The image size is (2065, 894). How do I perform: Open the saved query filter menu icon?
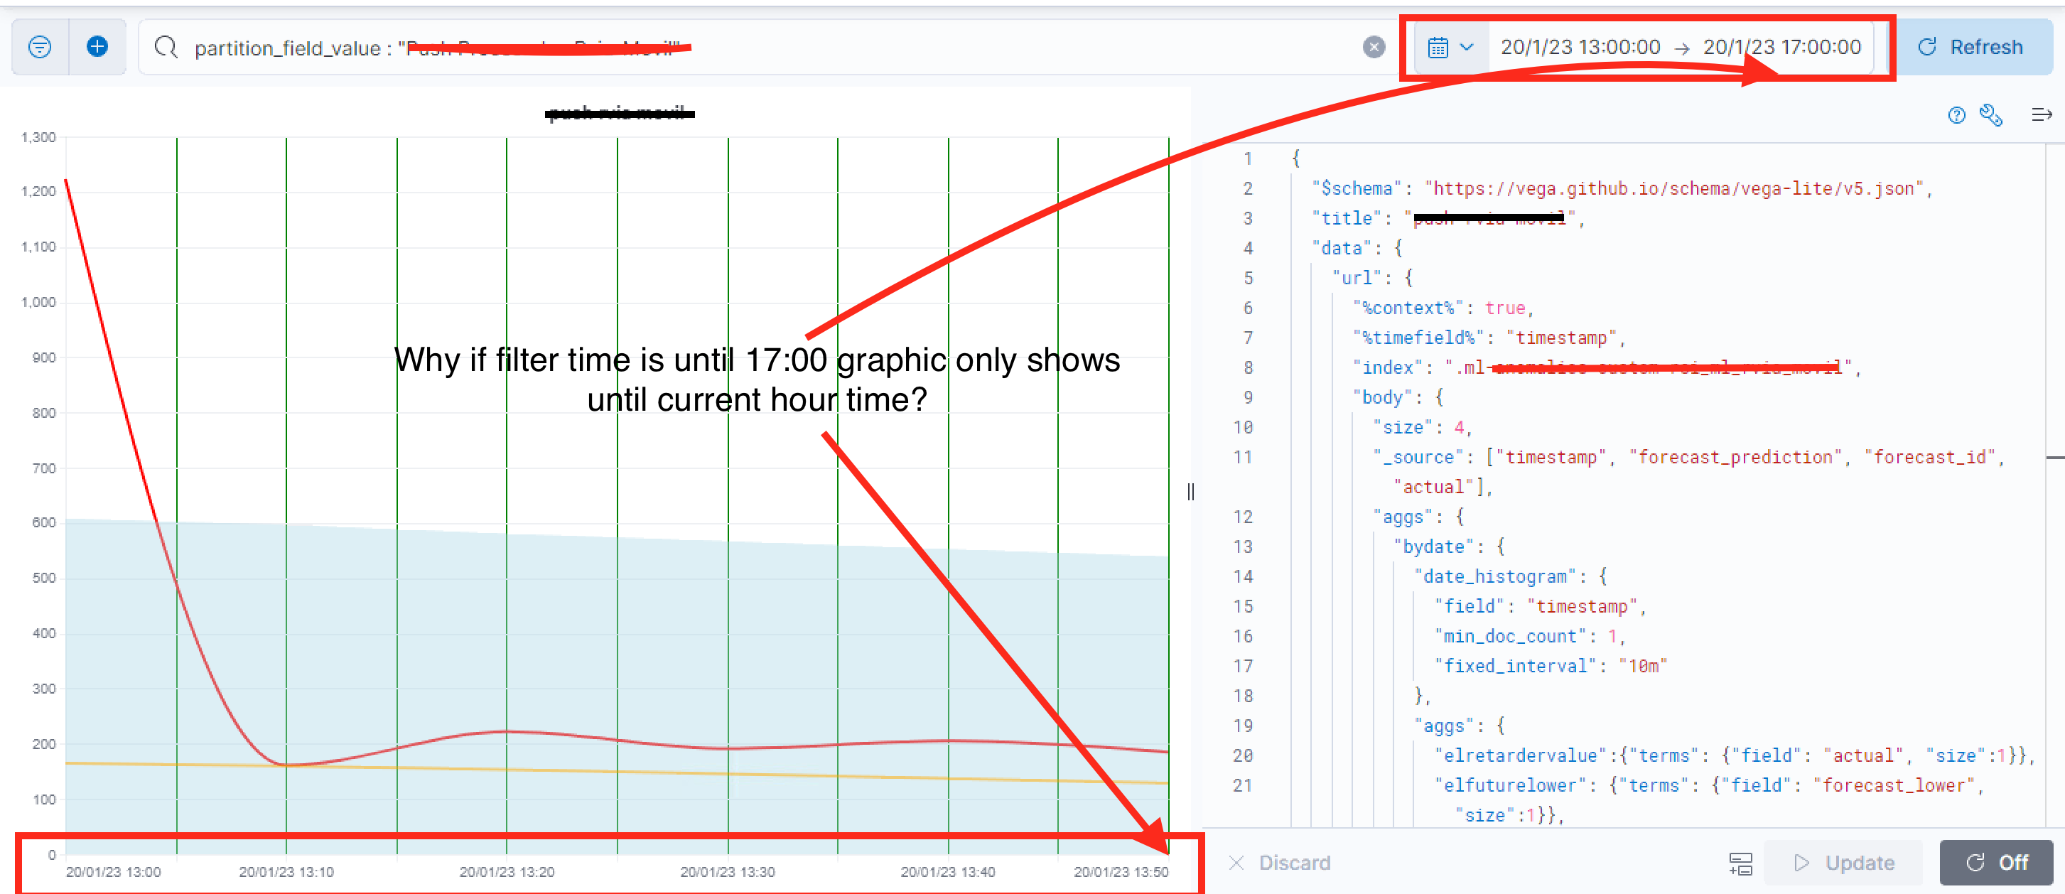pos(39,48)
